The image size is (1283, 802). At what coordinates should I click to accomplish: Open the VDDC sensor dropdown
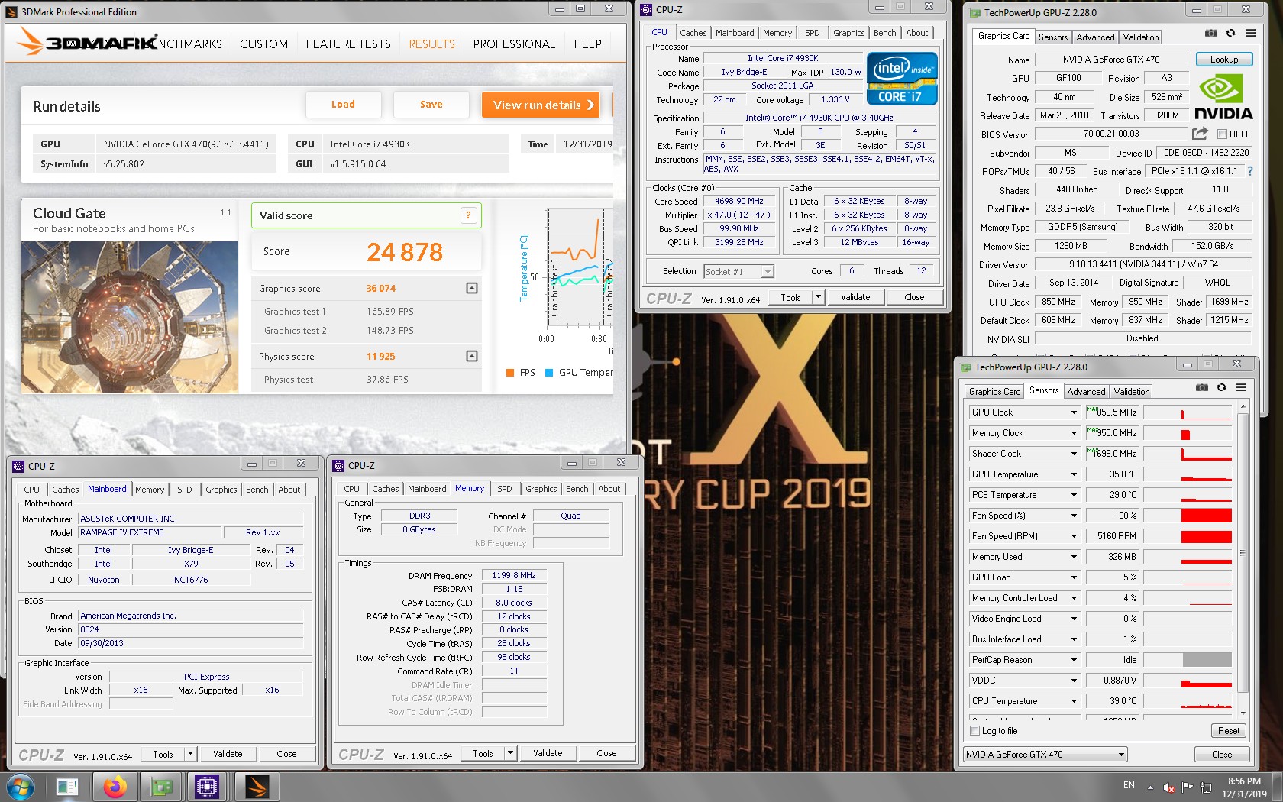[1074, 681]
